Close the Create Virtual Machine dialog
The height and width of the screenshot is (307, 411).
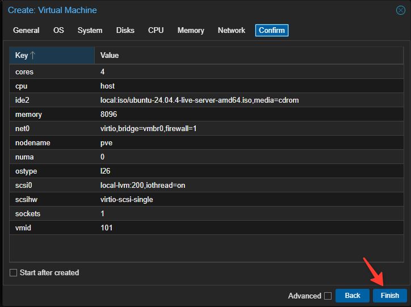[x=400, y=10]
